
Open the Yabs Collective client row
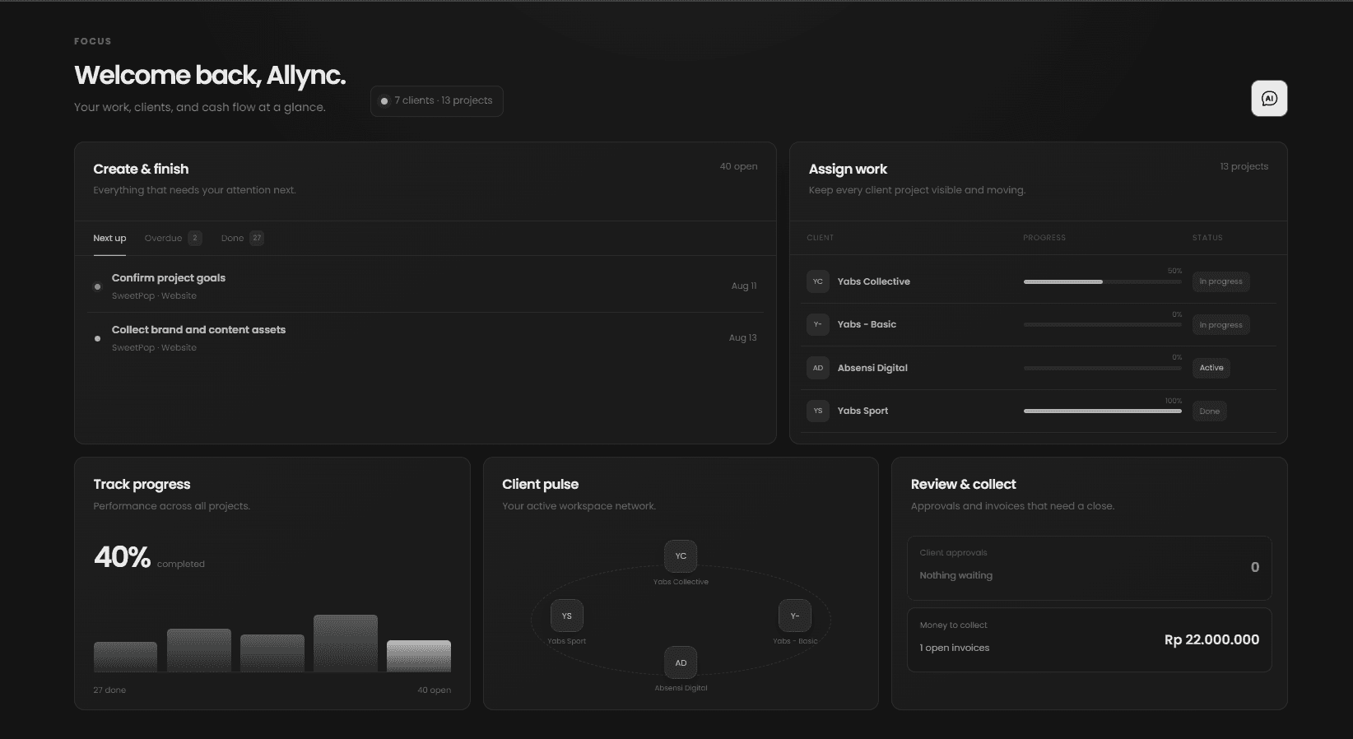coord(1039,281)
